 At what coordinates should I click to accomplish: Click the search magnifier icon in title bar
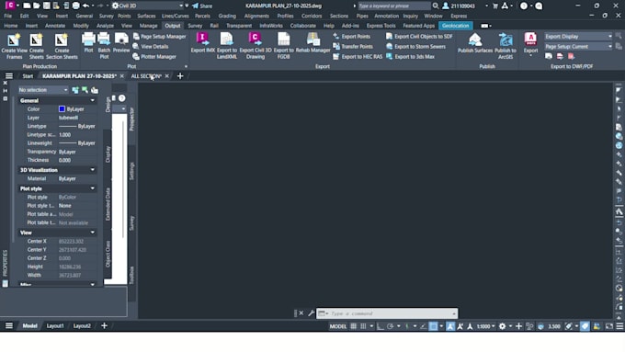tap(436, 6)
